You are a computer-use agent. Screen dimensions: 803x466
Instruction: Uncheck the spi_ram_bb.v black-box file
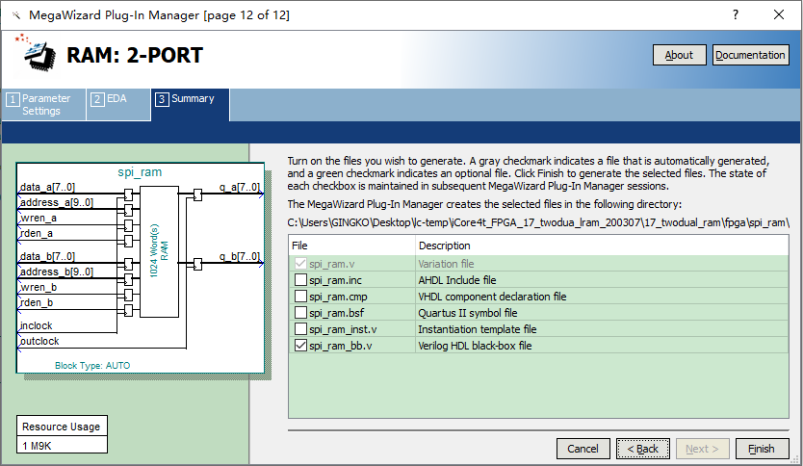click(x=301, y=345)
